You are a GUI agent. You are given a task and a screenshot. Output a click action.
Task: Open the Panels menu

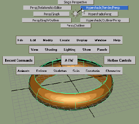102,50
